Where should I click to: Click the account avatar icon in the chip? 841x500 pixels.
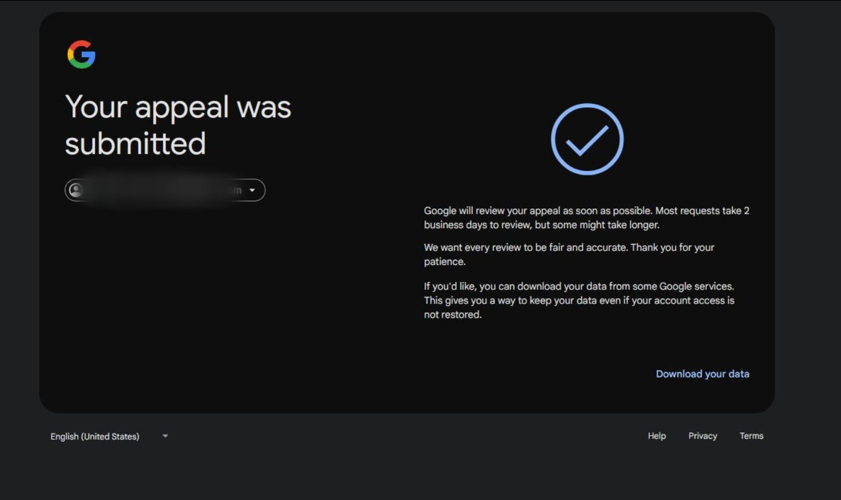point(76,190)
